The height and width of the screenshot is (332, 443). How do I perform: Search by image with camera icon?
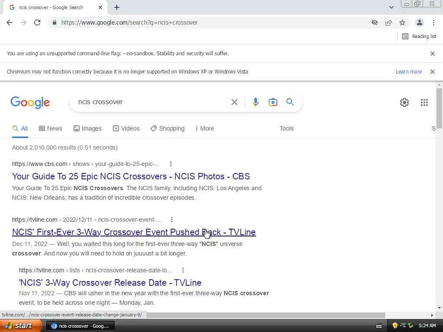click(x=273, y=102)
